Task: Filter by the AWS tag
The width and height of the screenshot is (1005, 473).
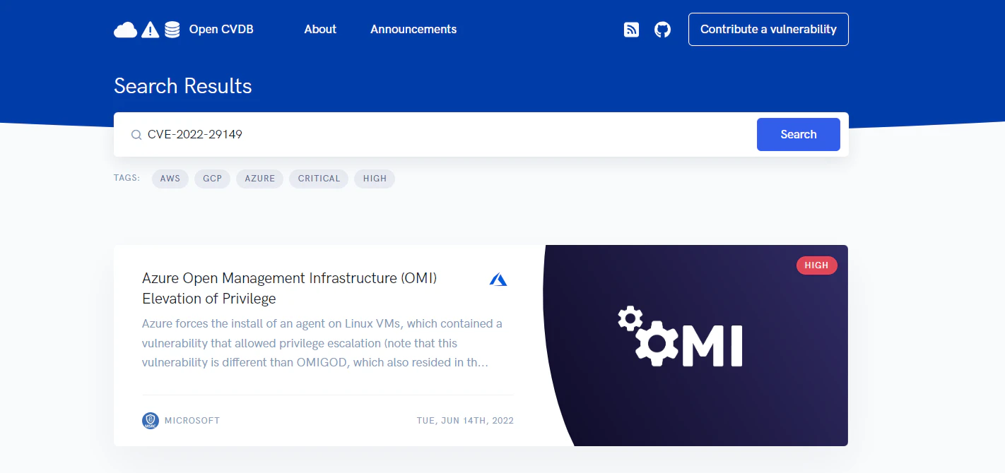Action: pos(170,179)
